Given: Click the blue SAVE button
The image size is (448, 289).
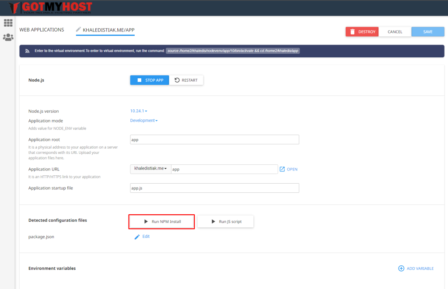Looking at the screenshot, I should pyautogui.click(x=427, y=32).
